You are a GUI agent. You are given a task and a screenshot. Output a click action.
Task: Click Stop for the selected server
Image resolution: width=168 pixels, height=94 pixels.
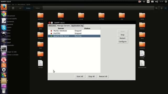pos(123,35)
